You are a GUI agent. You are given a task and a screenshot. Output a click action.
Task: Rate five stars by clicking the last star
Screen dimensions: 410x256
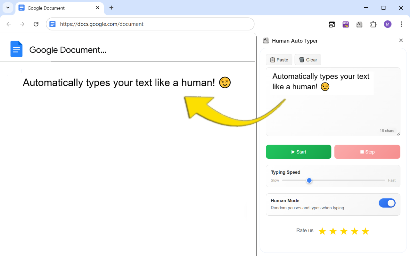[365, 231]
